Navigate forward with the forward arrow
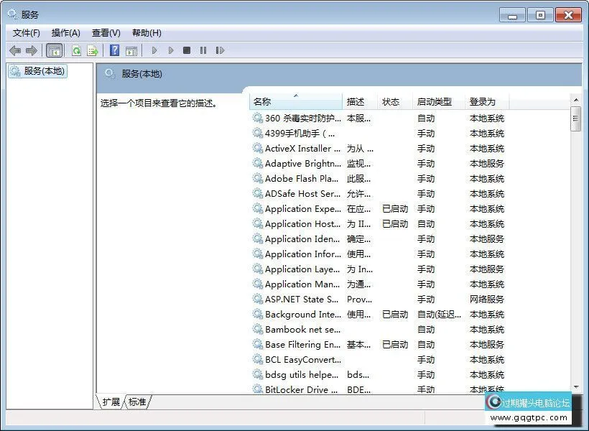 click(x=30, y=50)
